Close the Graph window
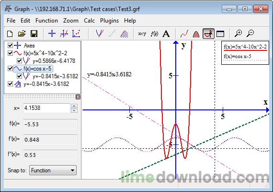The height and width of the screenshot is (192, 273). (261, 9)
